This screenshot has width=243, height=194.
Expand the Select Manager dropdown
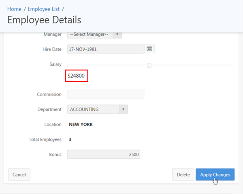coord(94,34)
